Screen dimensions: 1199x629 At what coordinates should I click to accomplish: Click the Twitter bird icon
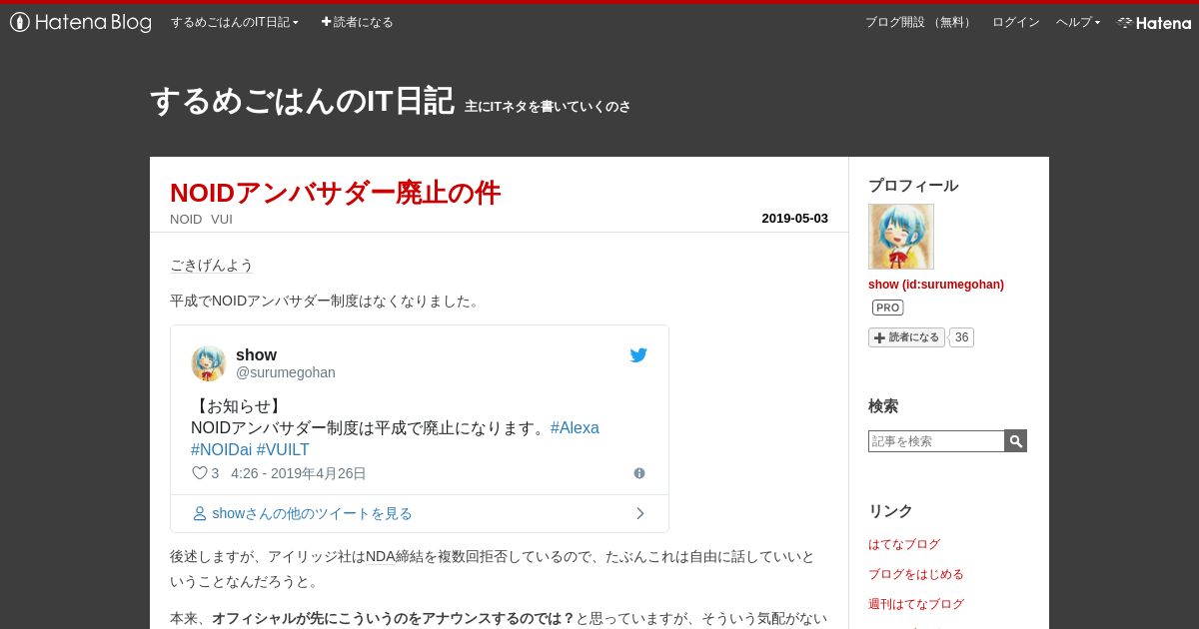click(638, 355)
